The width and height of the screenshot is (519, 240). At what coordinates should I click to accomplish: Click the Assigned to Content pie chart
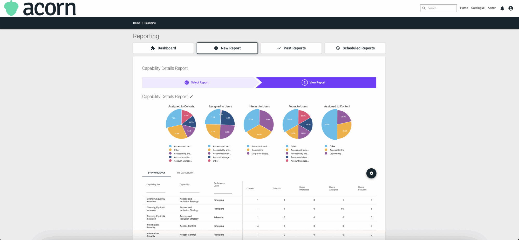337,125
